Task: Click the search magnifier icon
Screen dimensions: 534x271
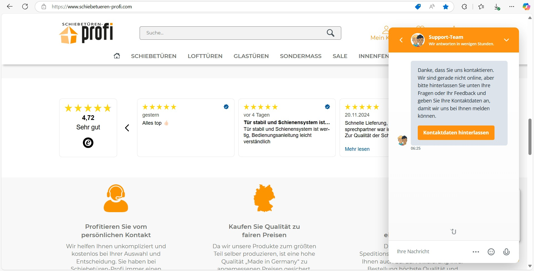Action: tap(330, 33)
